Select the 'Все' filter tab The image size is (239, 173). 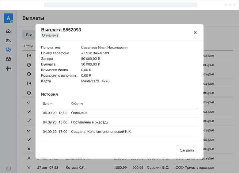click(x=29, y=35)
